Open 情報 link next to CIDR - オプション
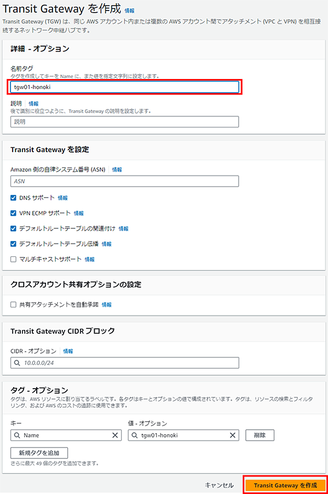Image resolution: width=328 pixels, height=494 pixels. click(x=68, y=351)
